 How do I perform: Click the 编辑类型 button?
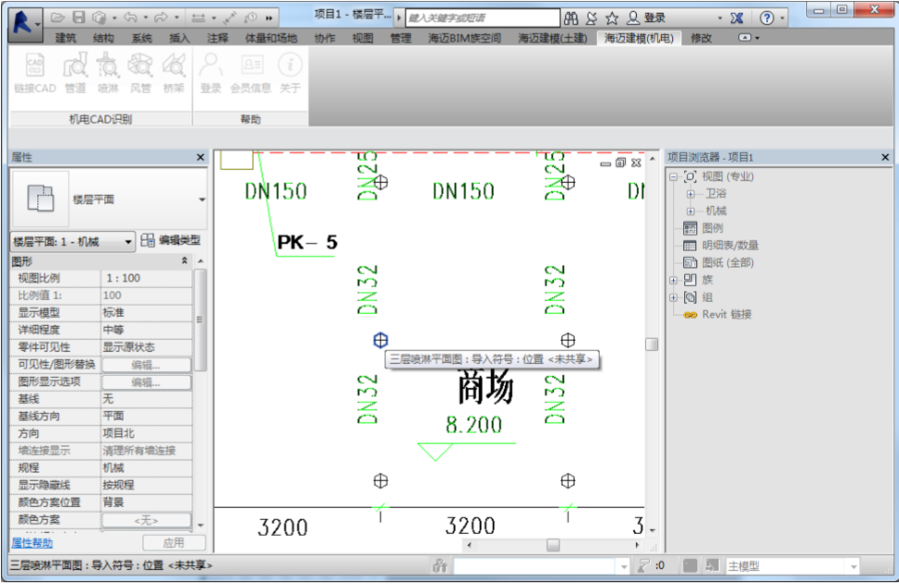171,240
